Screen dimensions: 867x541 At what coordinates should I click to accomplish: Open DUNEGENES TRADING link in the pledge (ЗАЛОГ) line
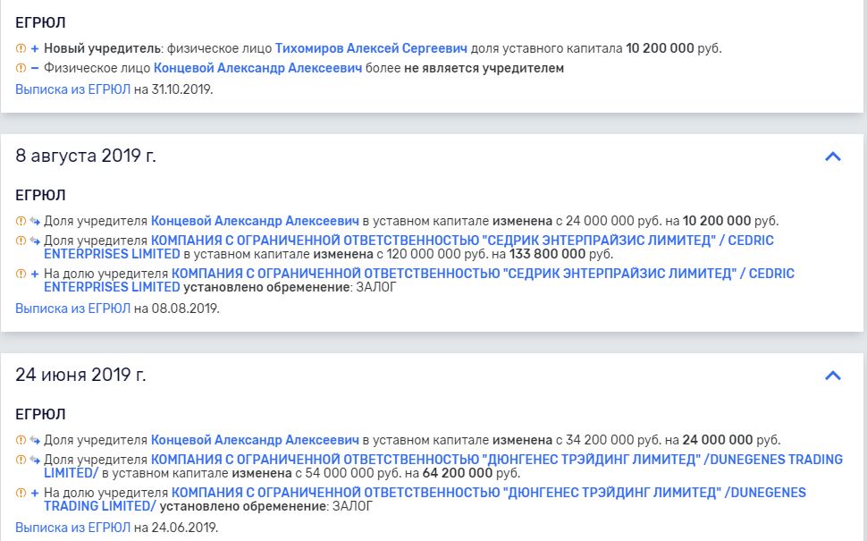(488, 493)
